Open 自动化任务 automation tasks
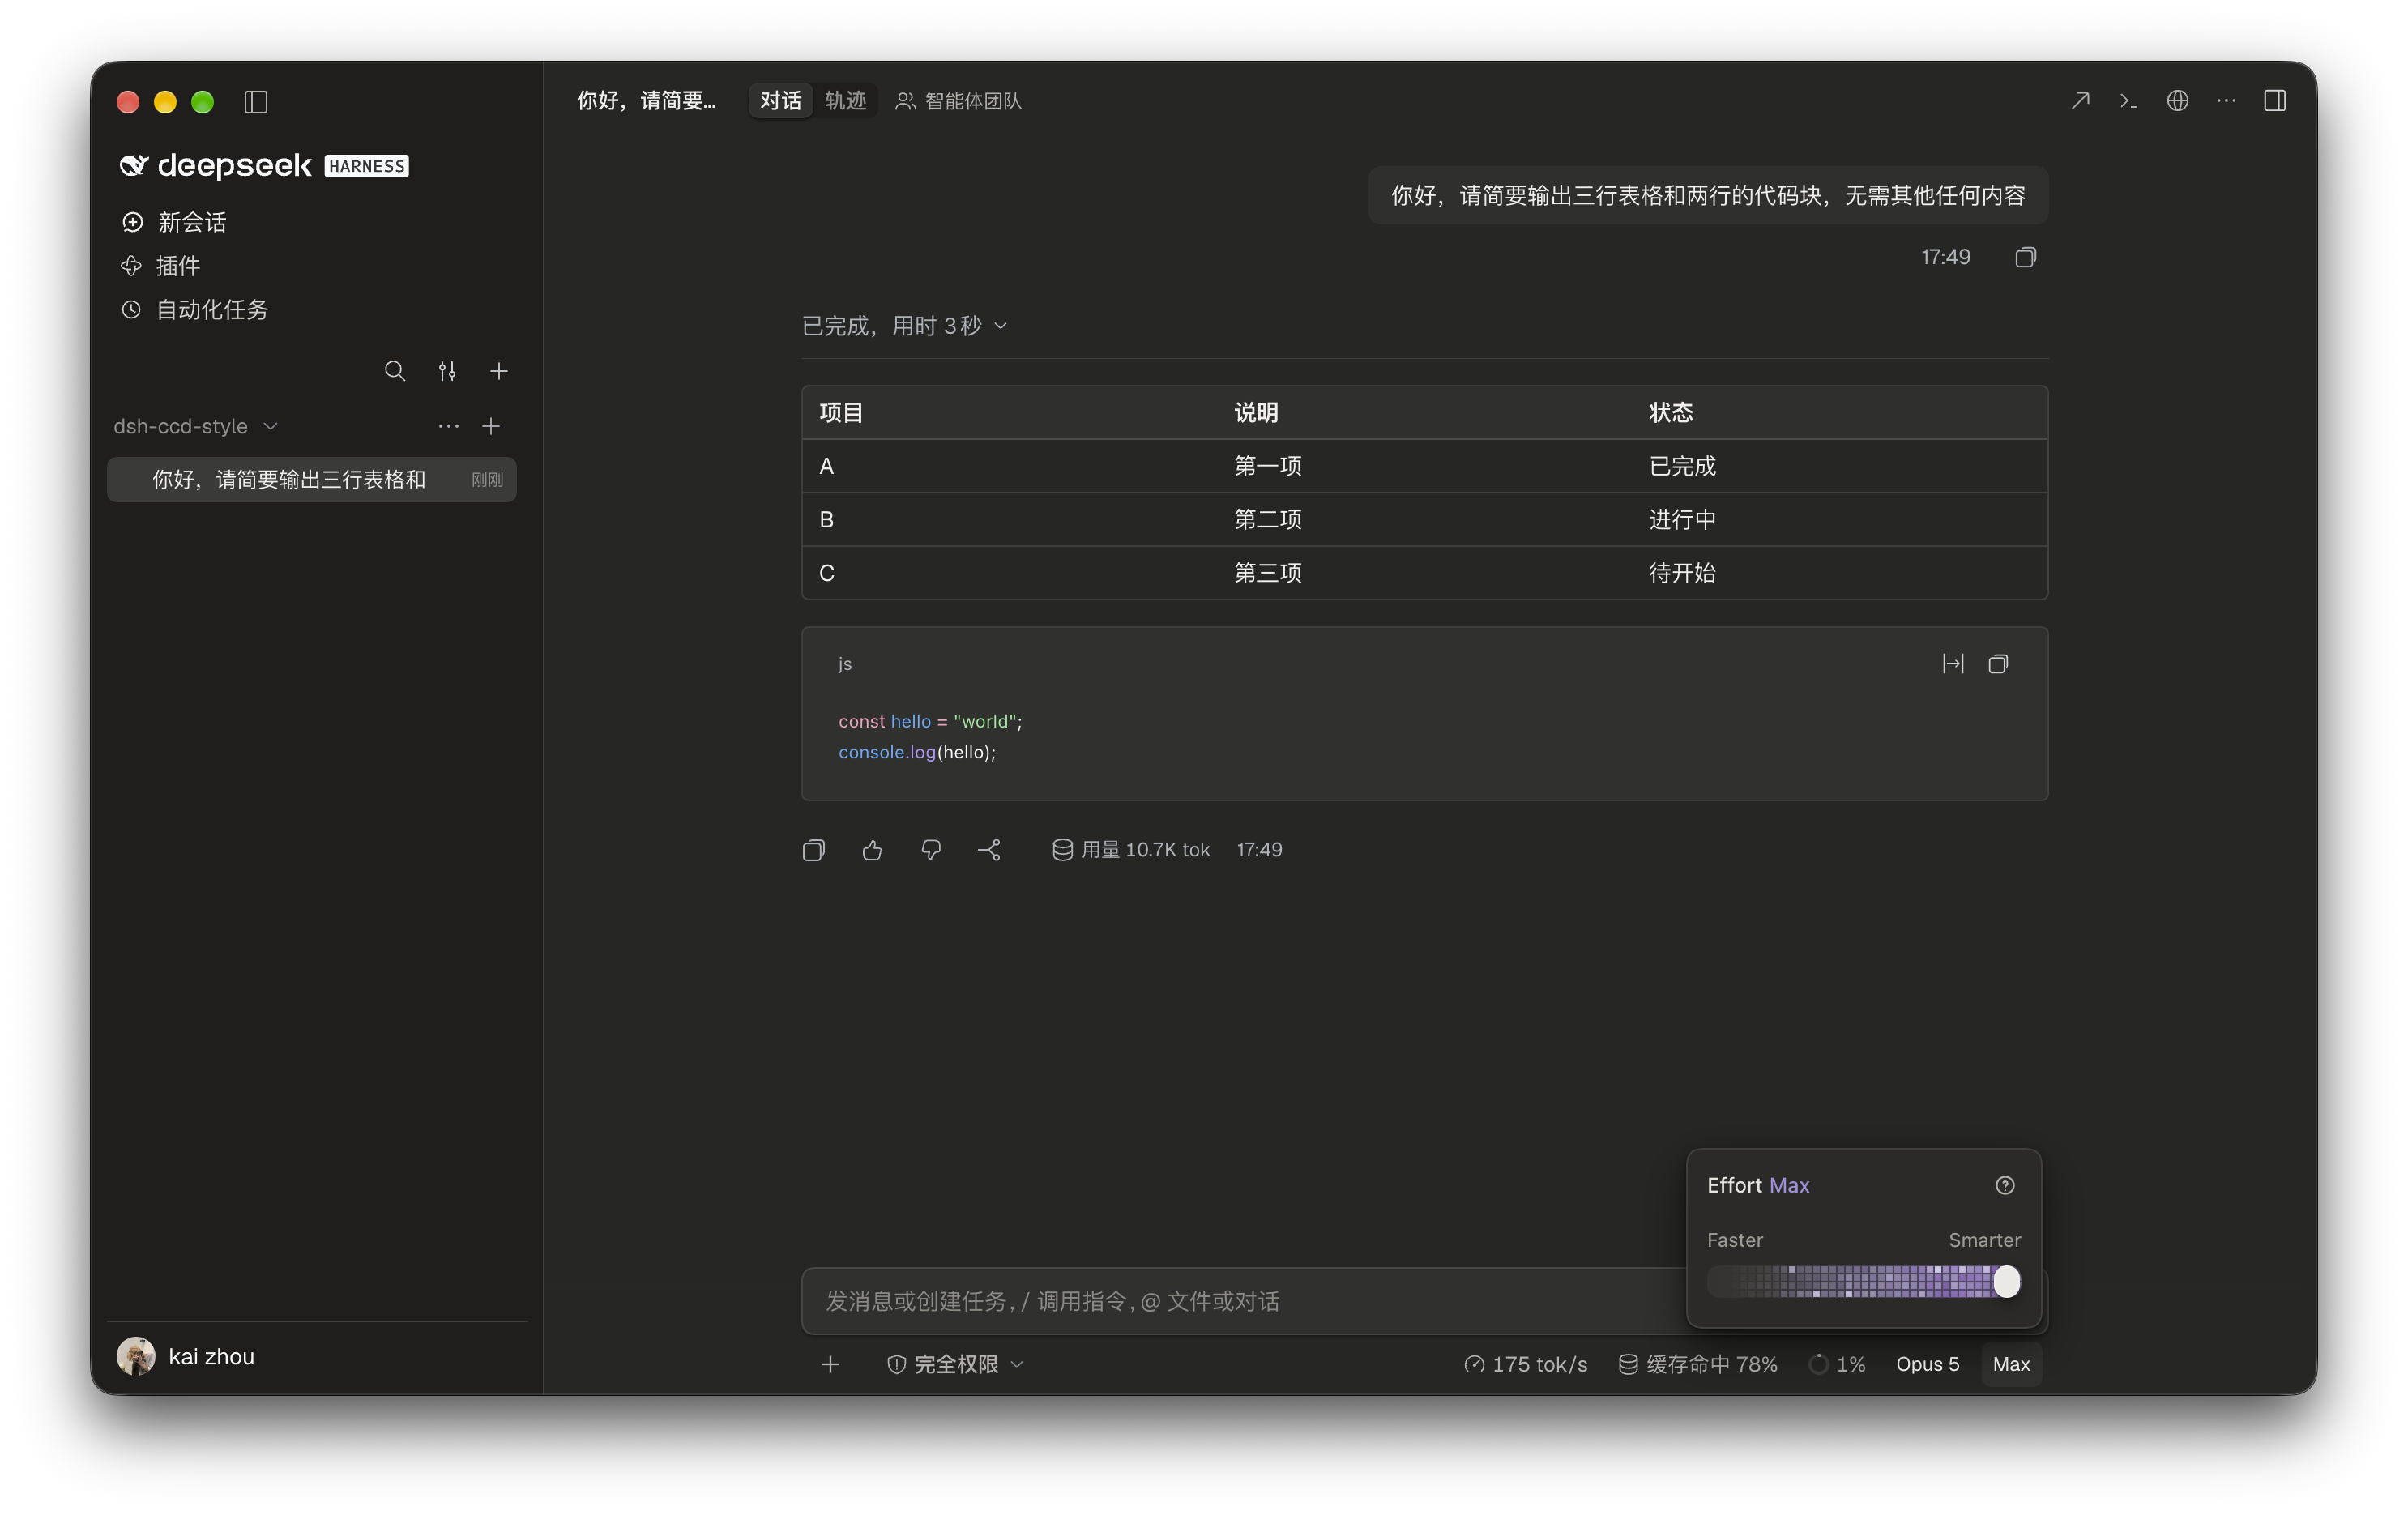2408x1515 pixels. pyautogui.click(x=195, y=310)
